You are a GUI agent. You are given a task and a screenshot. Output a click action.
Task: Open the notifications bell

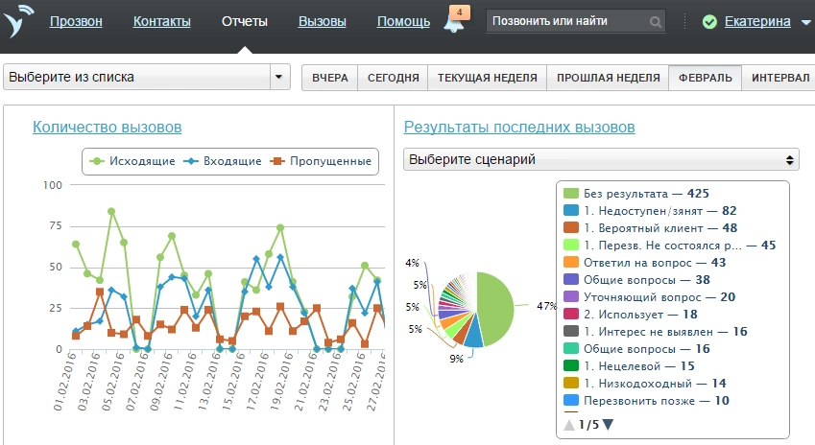click(453, 22)
